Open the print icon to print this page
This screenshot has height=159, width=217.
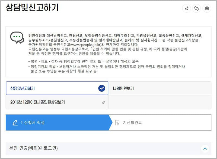point(206,8)
